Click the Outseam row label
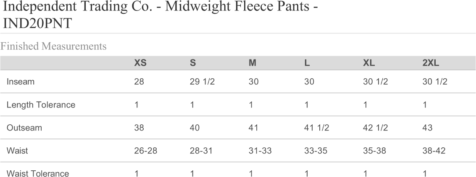The image size is (476, 177). [24, 128]
